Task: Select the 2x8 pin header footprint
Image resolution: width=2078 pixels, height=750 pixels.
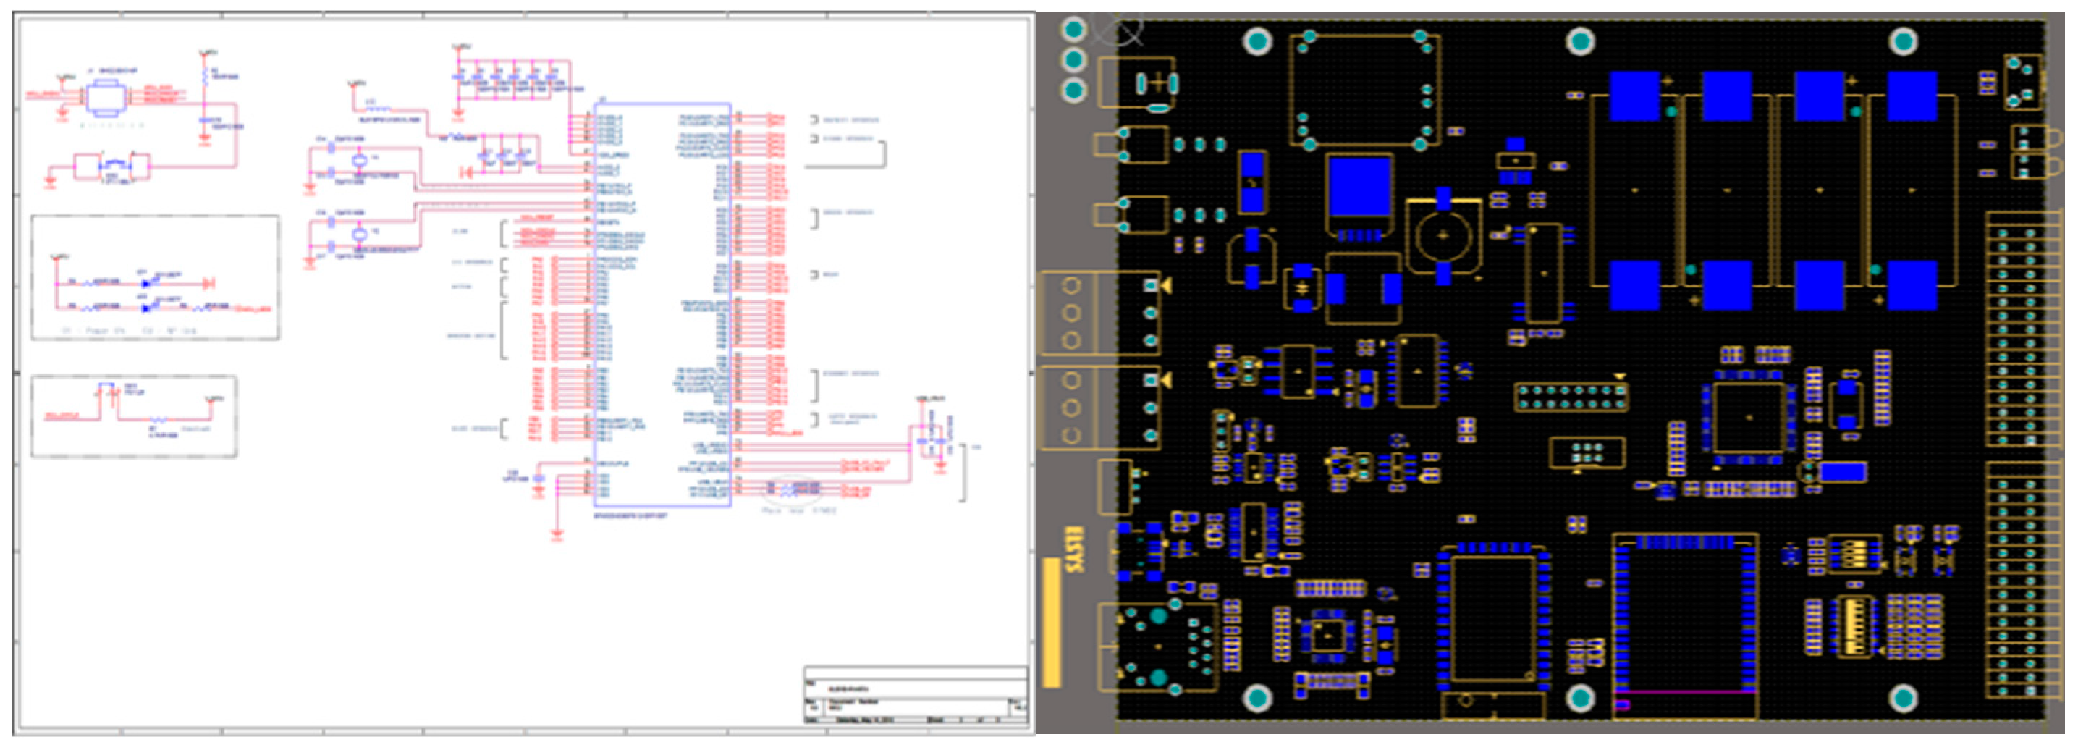Action: [x=1570, y=397]
